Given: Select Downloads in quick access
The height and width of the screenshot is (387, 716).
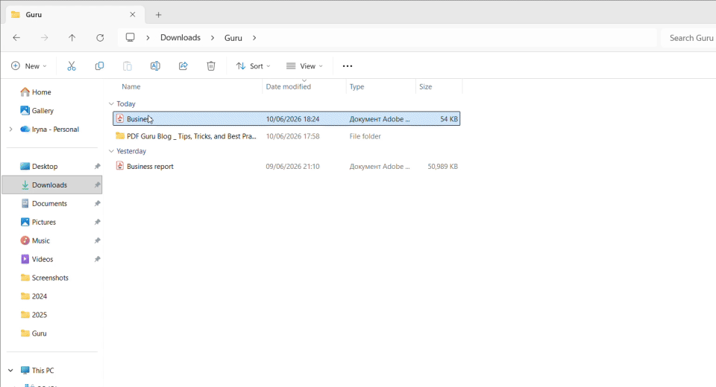Looking at the screenshot, I should click(52, 185).
